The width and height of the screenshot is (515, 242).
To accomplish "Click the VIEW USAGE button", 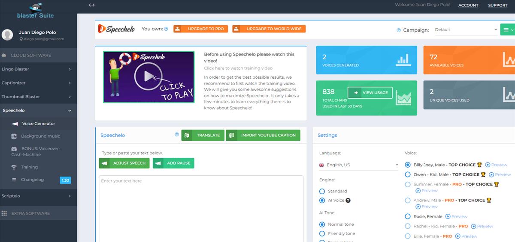I will [370, 92].
